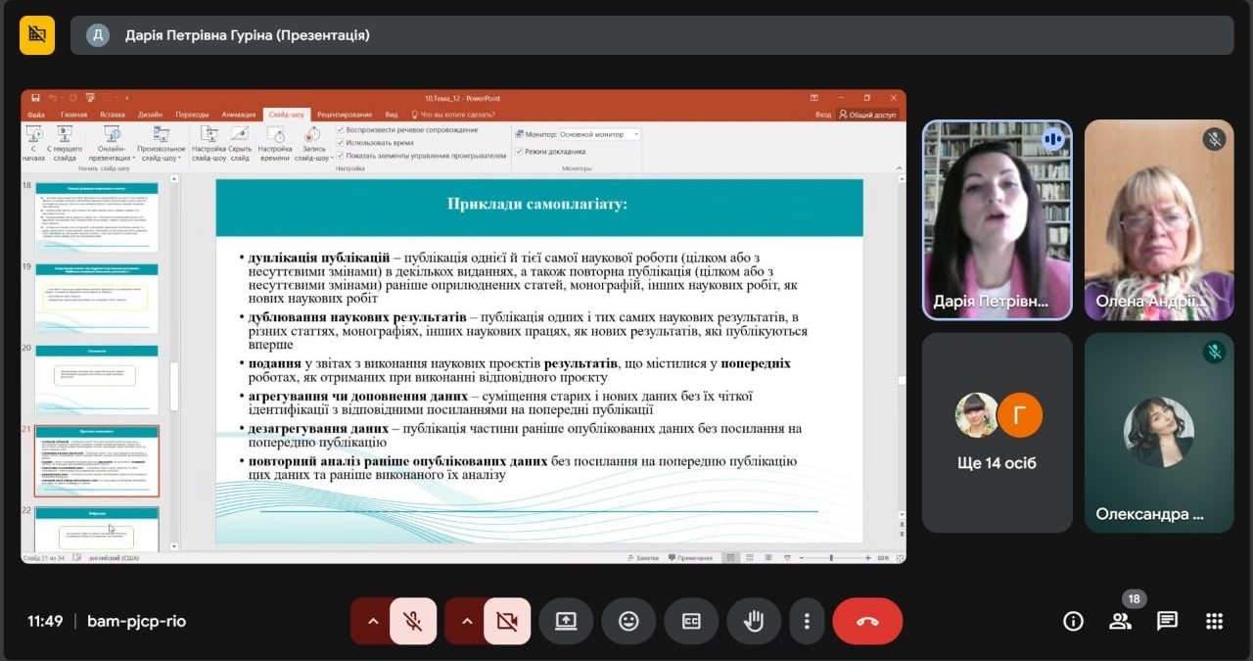This screenshot has height=661, width=1253.
Task: Click Олена Андрі... video tile
Action: (1158, 219)
